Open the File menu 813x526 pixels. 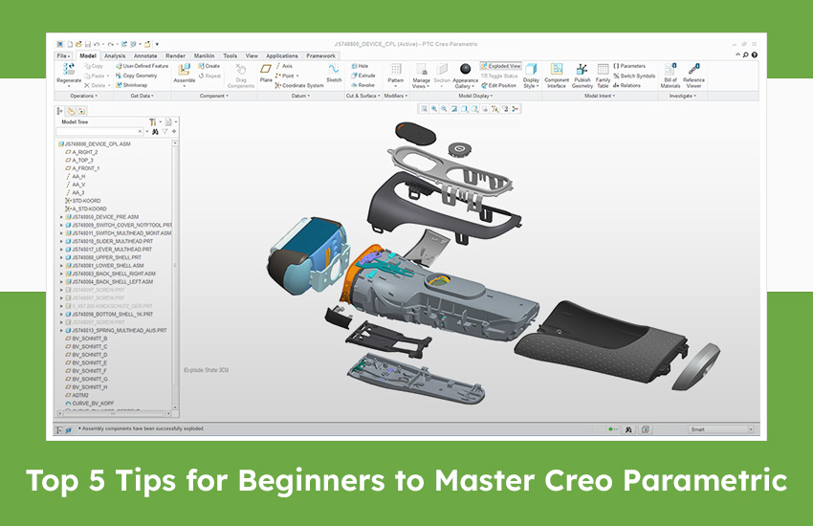63,56
